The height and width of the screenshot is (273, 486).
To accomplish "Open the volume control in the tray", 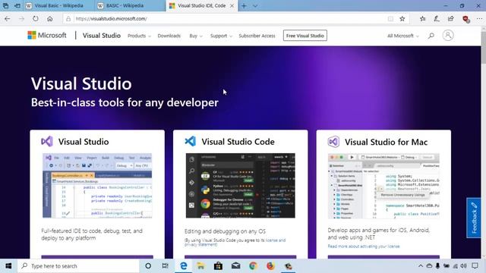I will pos(463,266).
